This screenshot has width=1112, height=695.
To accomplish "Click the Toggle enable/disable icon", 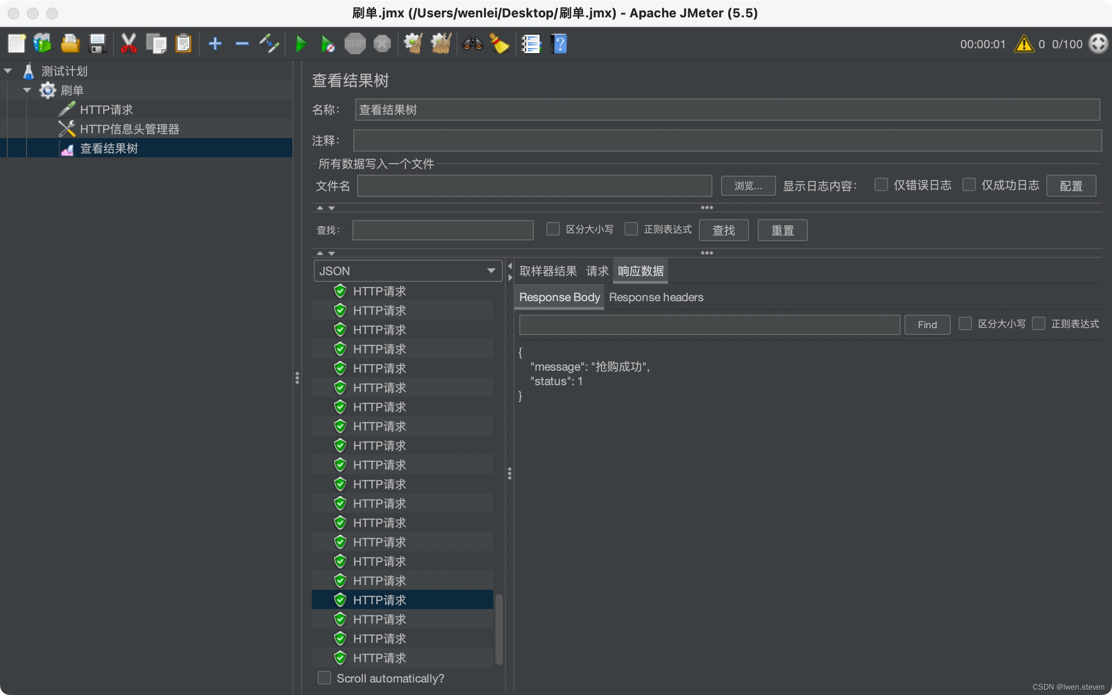I will [269, 44].
